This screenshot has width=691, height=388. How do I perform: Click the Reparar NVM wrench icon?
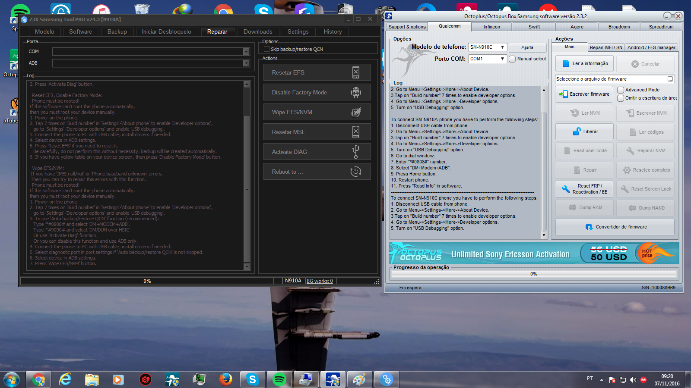[x=631, y=150]
